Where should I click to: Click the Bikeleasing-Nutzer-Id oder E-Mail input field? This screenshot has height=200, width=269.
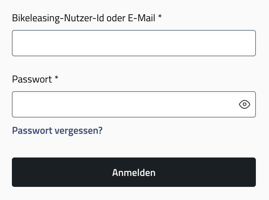(x=134, y=43)
